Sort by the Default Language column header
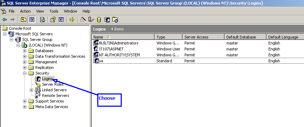This screenshot has width=304, height=127. point(285,37)
